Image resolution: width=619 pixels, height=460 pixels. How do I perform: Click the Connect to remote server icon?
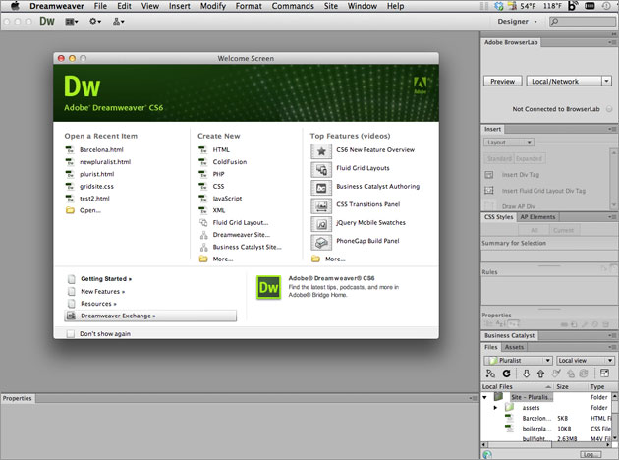pyautogui.click(x=490, y=374)
